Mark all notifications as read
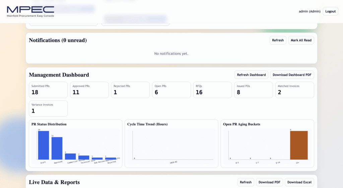Viewport: 343px width, 188px height. tap(301, 40)
